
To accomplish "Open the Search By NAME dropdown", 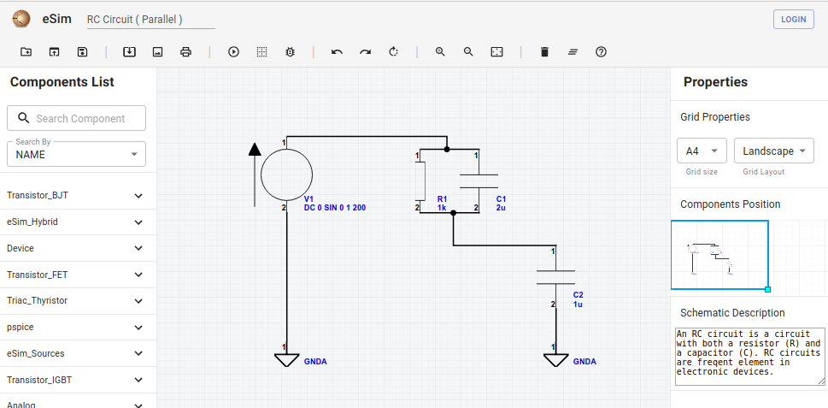I will [x=77, y=154].
